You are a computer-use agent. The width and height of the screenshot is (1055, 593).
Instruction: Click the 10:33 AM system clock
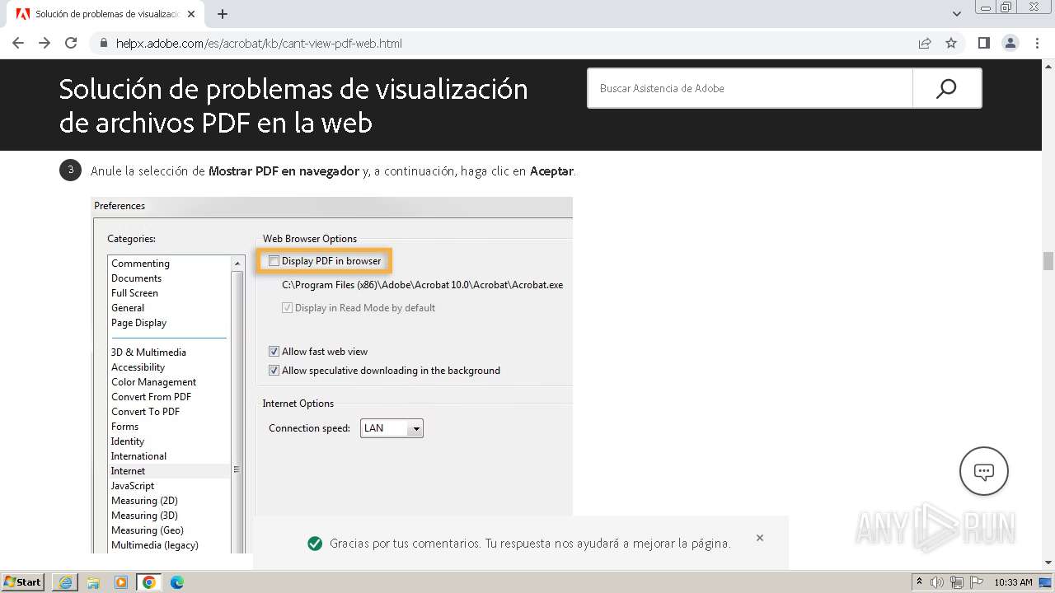tap(1013, 582)
